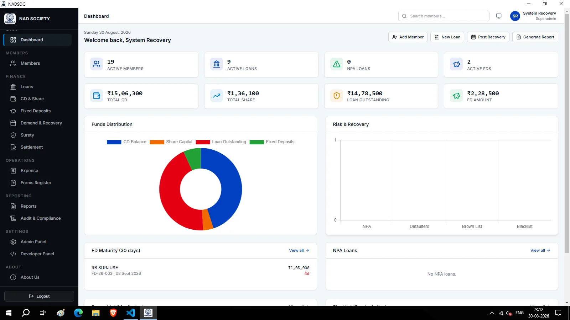Viewport: 570px width, 320px height.
Task: Open Microsoft Edge from taskbar
Action: (78, 313)
